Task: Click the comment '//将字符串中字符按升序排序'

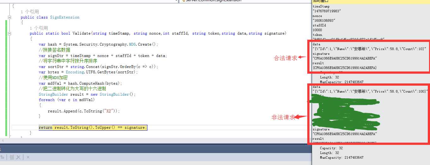Action: click(x=68, y=61)
